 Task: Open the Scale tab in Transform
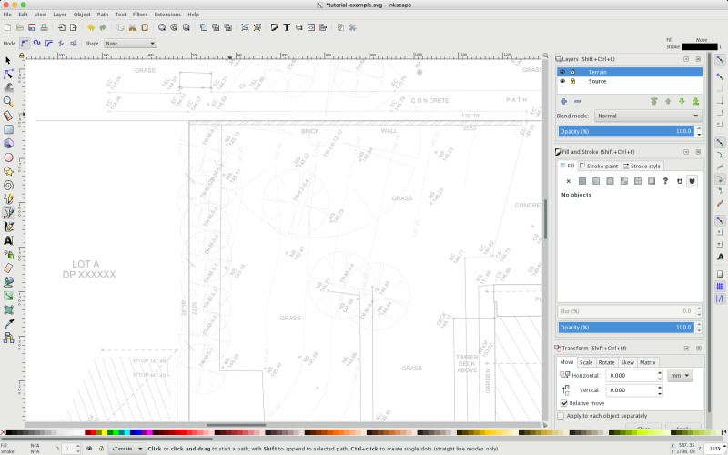click(x=586, y=362)
